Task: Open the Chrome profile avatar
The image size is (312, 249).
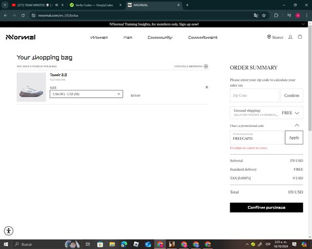Action: [298, 16]
